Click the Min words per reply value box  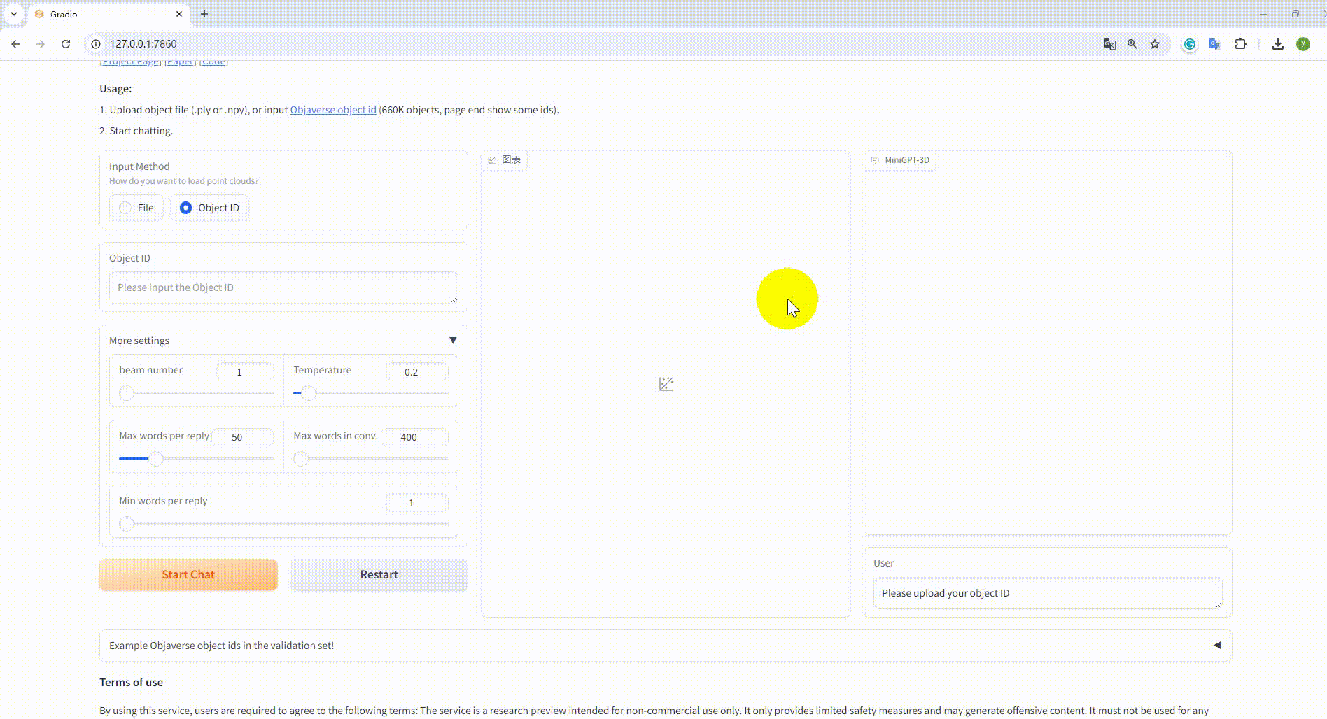point(417,503)
